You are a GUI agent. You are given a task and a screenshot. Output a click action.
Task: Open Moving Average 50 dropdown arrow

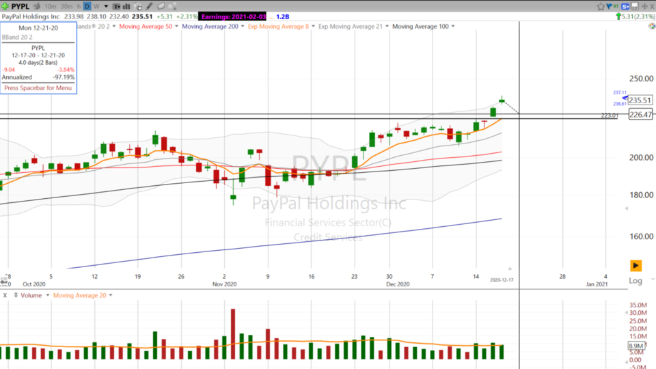click(x=176, y=27)
